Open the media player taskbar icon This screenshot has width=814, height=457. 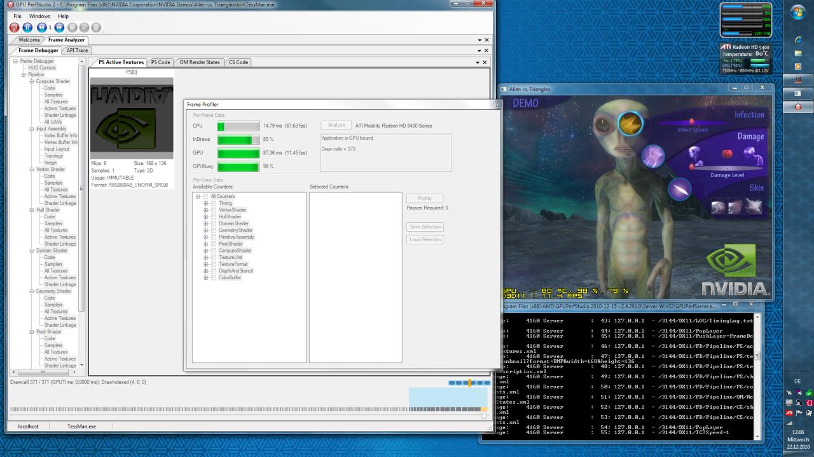tap(797, 66)
